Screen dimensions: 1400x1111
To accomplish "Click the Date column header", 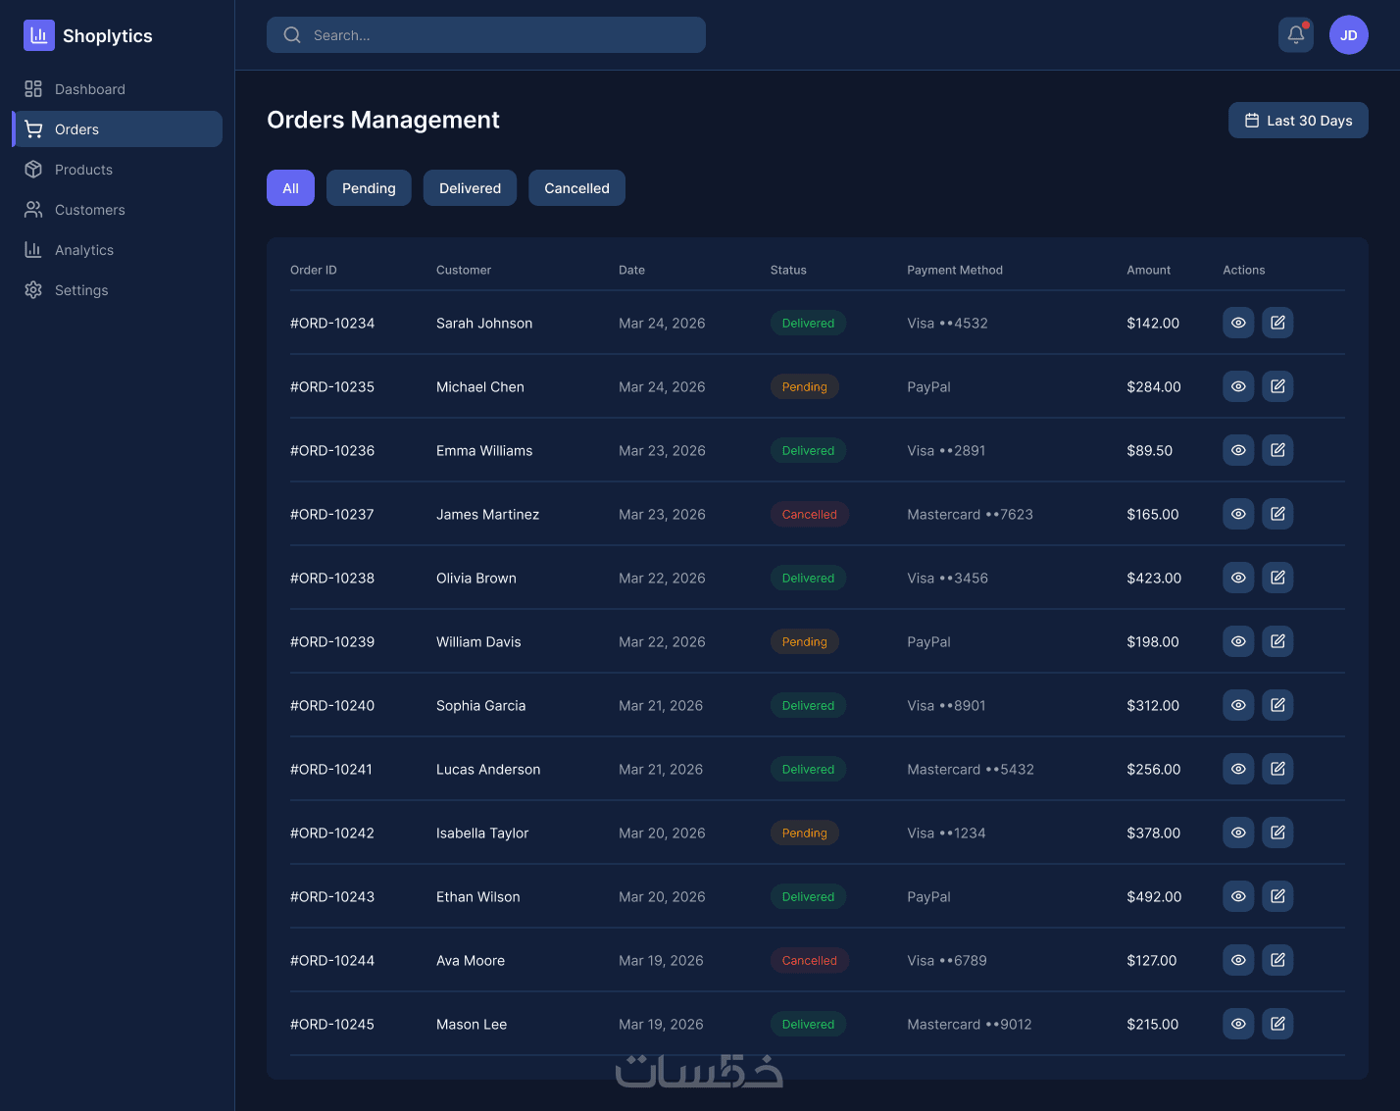I will (x=631, y=270).
